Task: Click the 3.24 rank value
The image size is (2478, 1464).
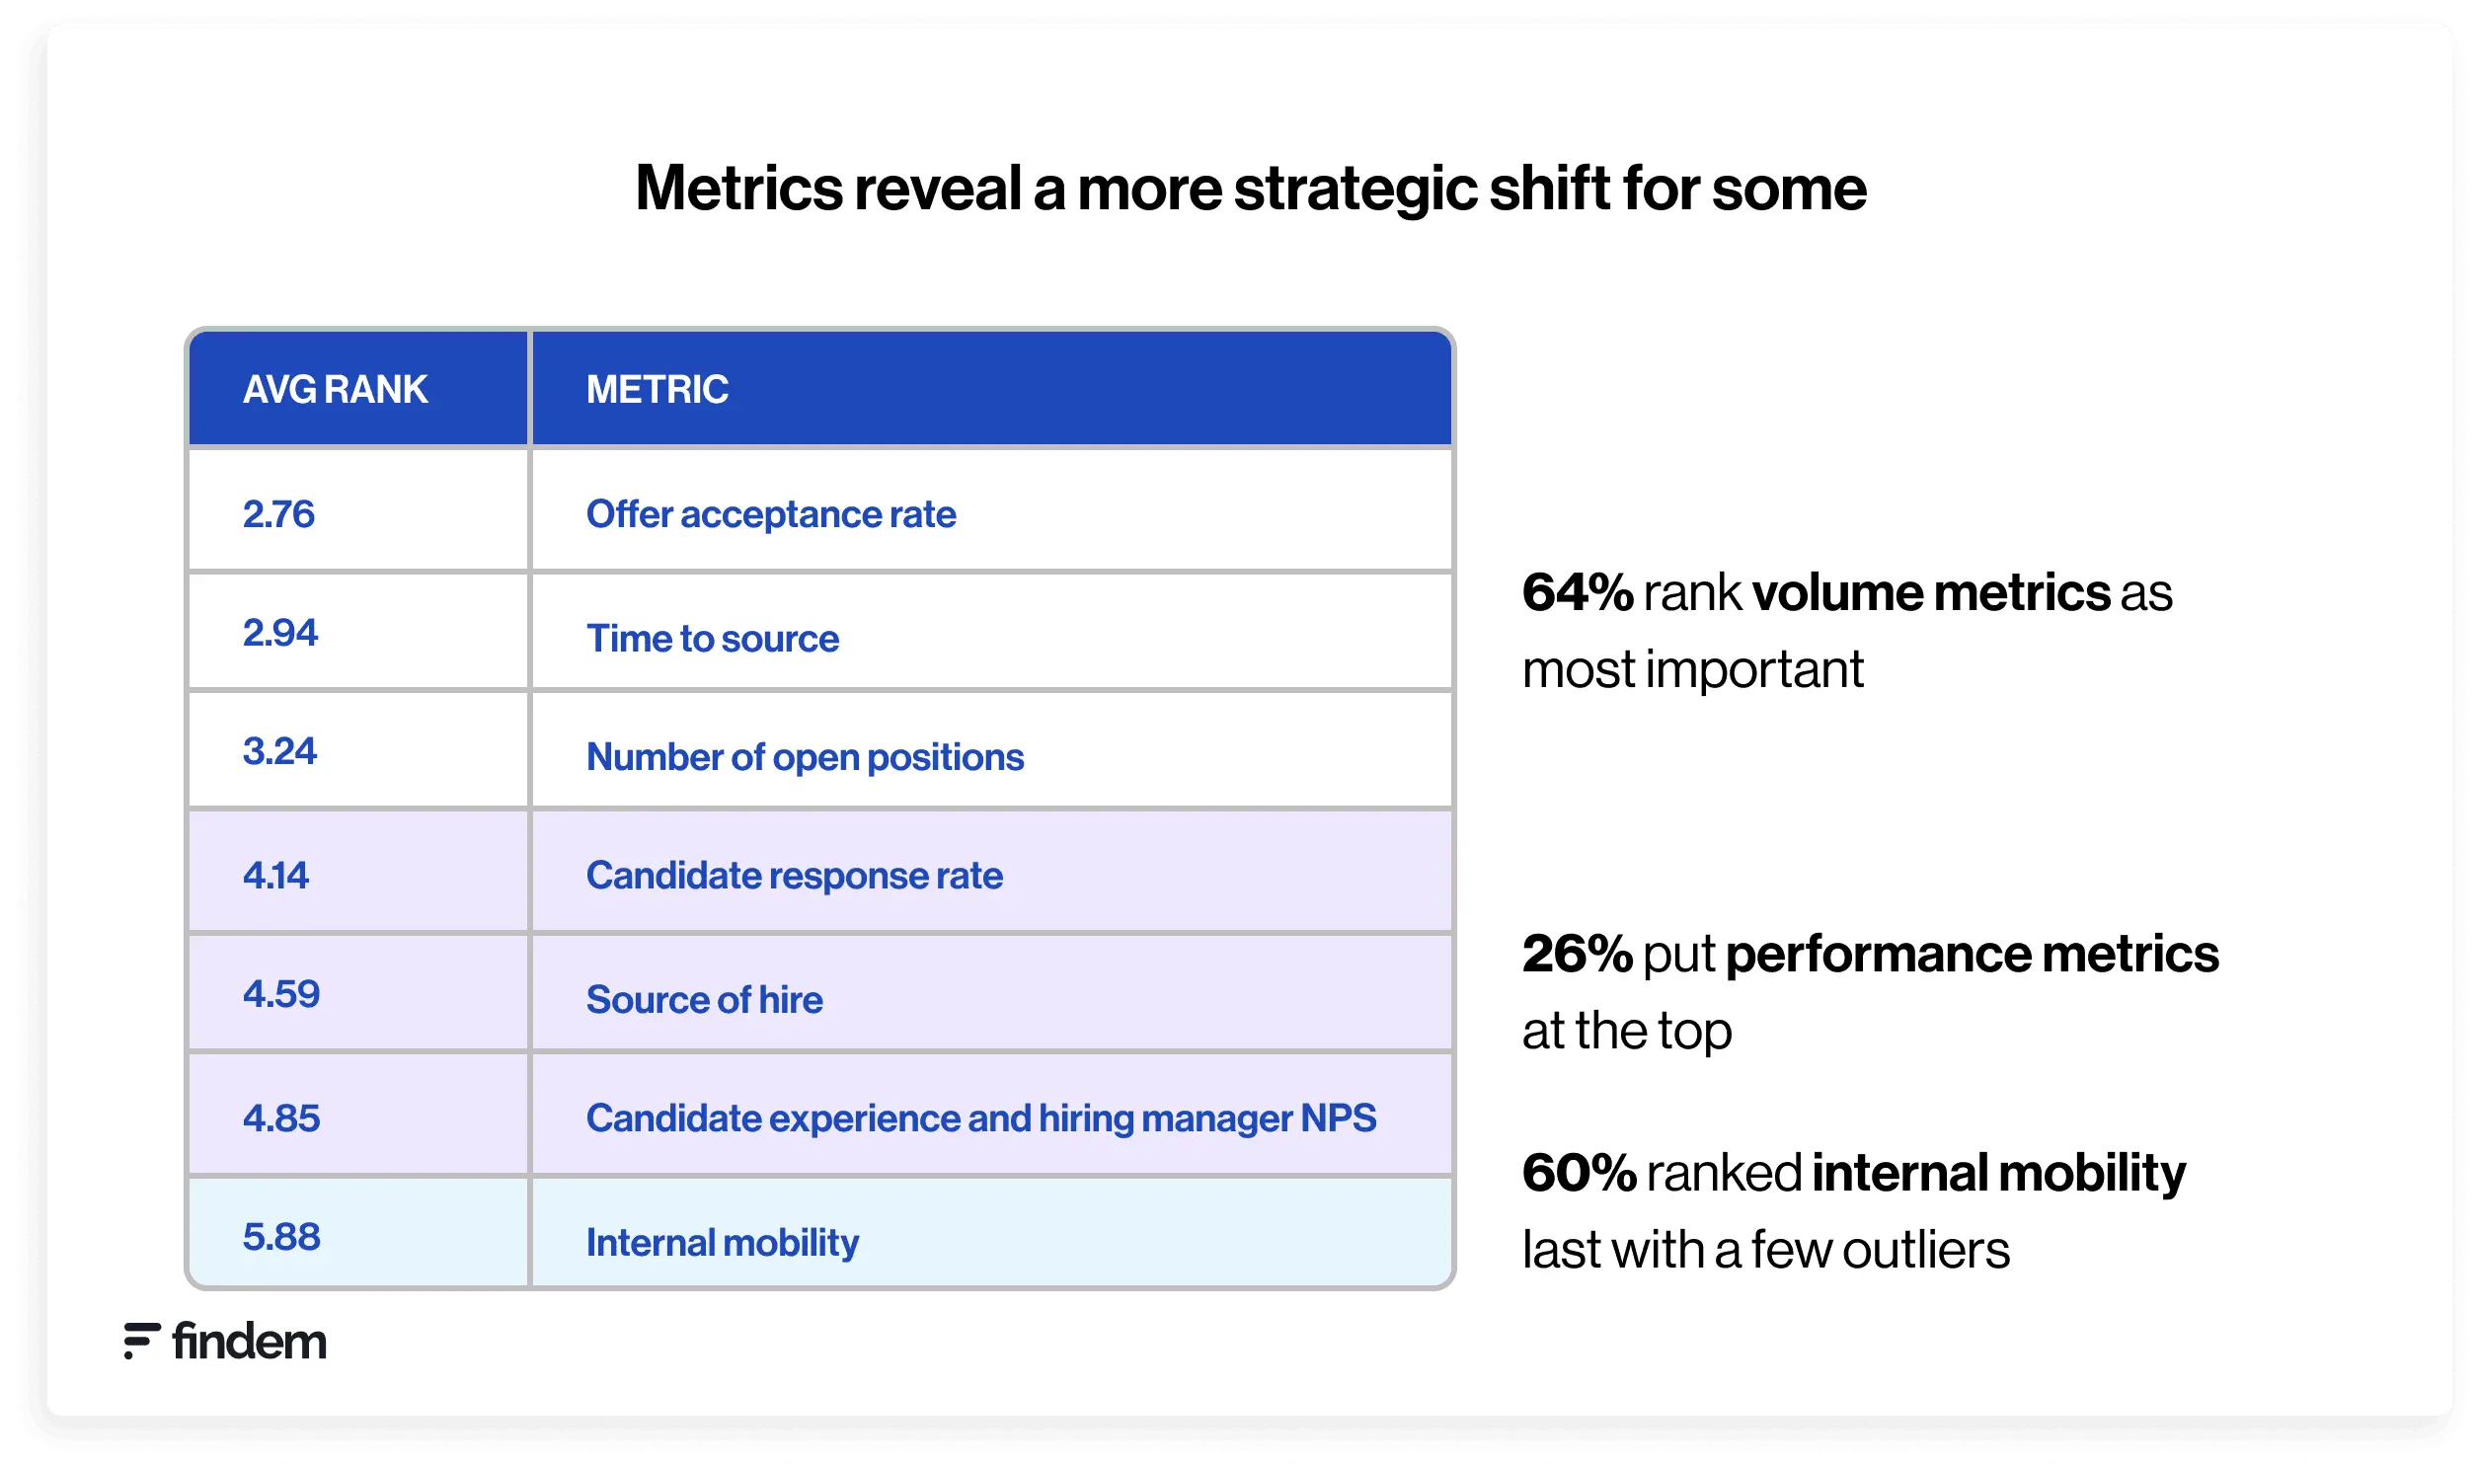Action: coord(279,751)
